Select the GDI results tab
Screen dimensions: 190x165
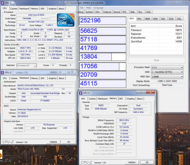163,19
